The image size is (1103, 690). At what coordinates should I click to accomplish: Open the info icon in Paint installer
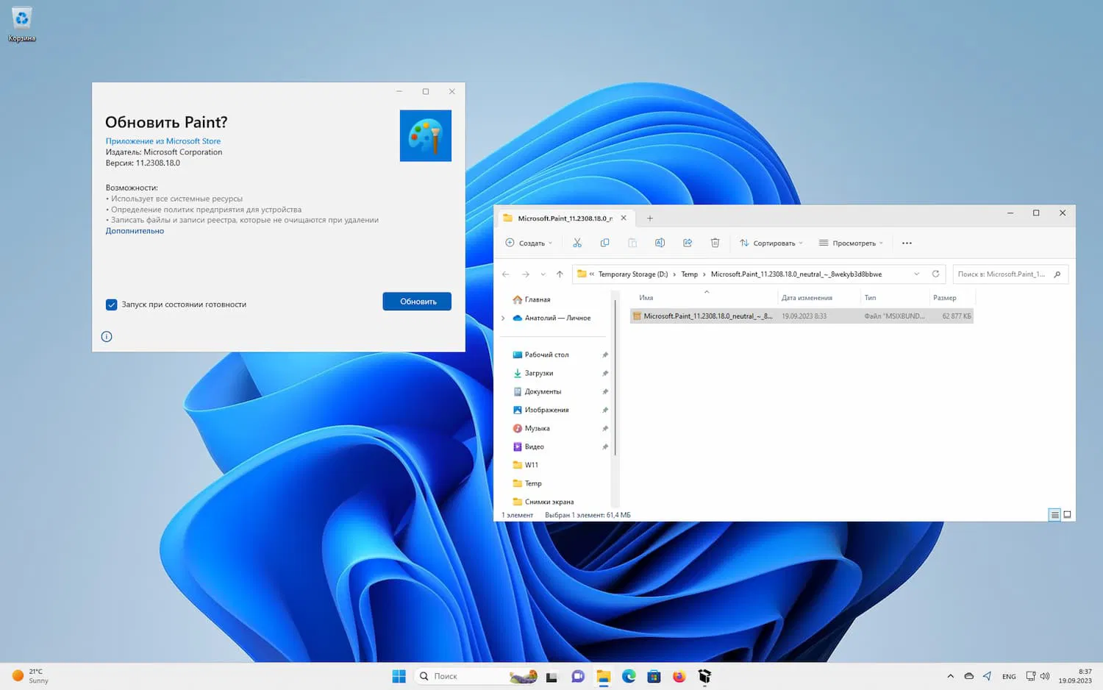click(107, 337)
